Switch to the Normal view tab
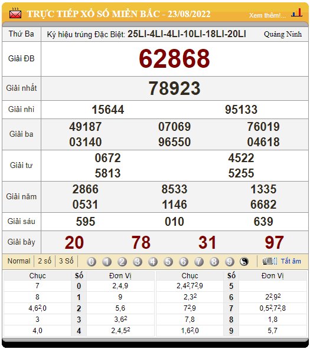The width and height of the screenshot is (310, 349). click(19, 261)
